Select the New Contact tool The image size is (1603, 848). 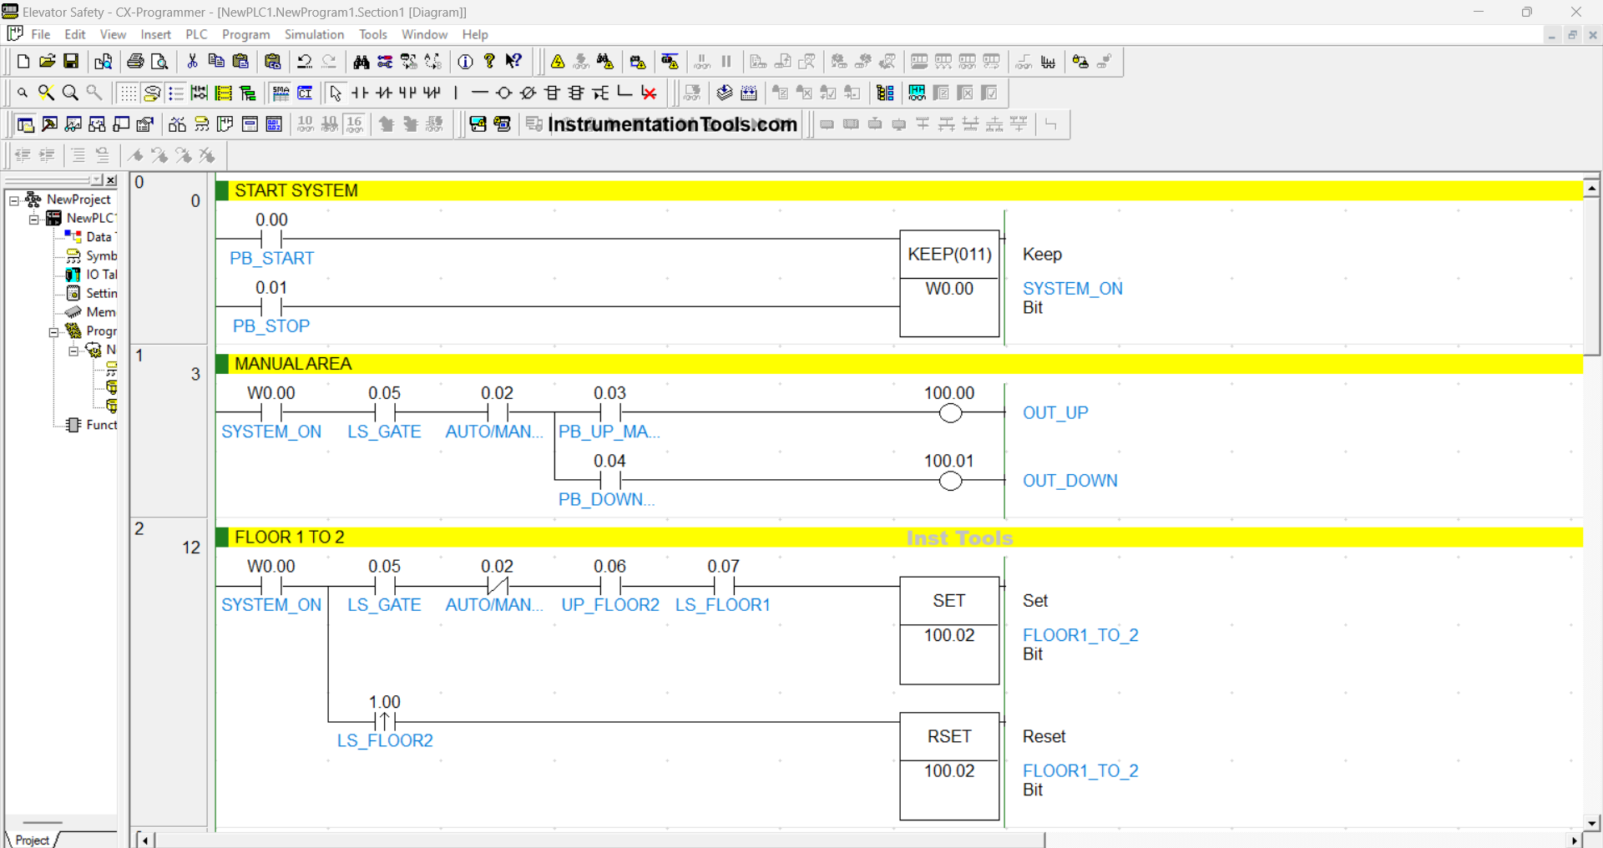(359, 93)
